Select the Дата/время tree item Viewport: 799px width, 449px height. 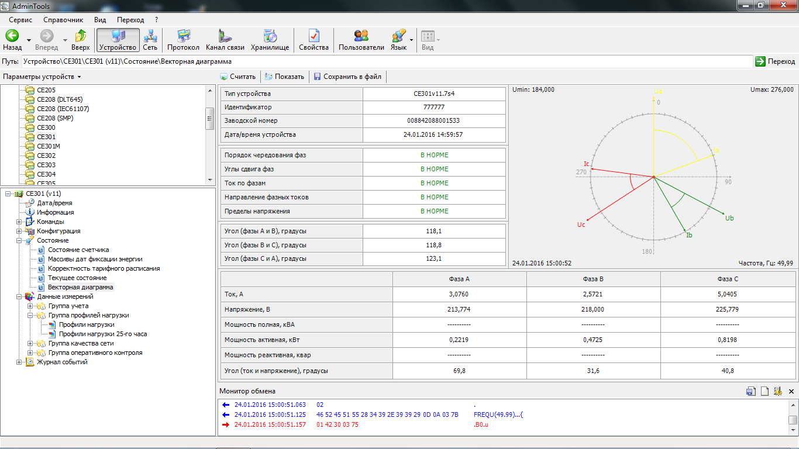point(55,203)
